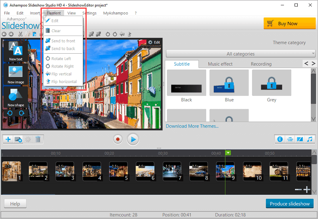Add a New shape element
The height and width of the screenshot is (219, 318).
coord(16,97)
